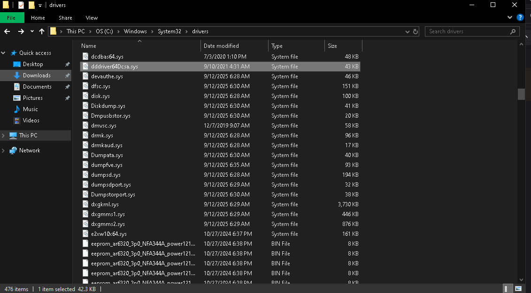This screenshot has width=531, height=293.
Task: Click OS (C:) in the address breadcrumb
Action: [104, 31]
